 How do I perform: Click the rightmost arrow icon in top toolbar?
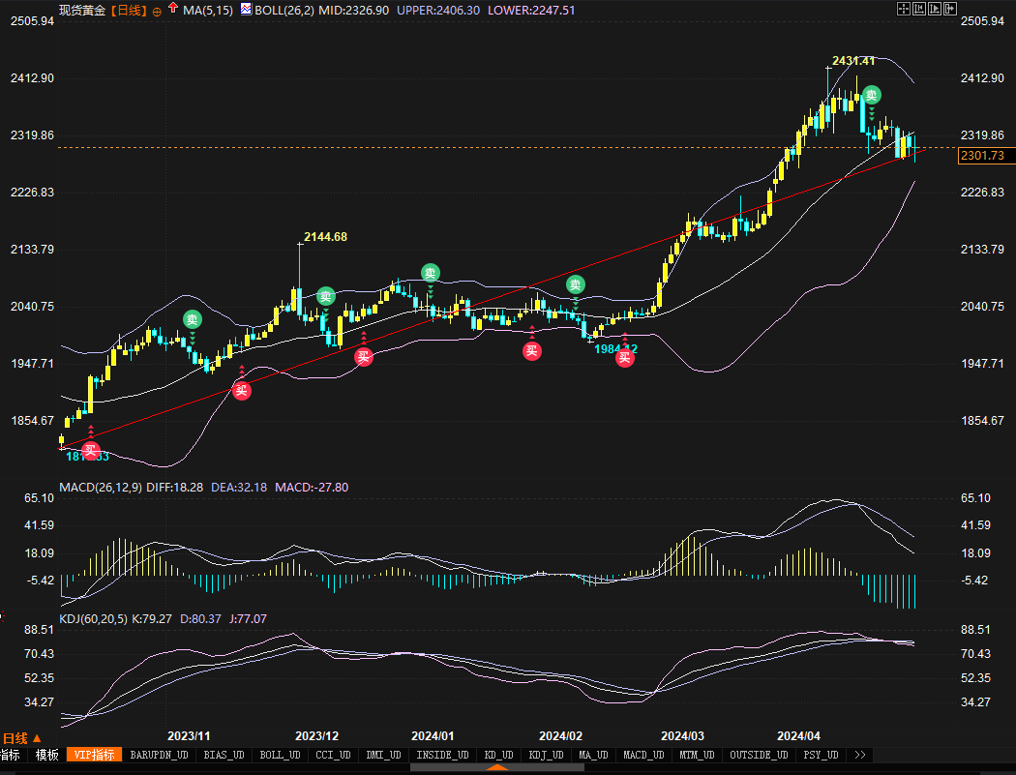pos(950,9)
